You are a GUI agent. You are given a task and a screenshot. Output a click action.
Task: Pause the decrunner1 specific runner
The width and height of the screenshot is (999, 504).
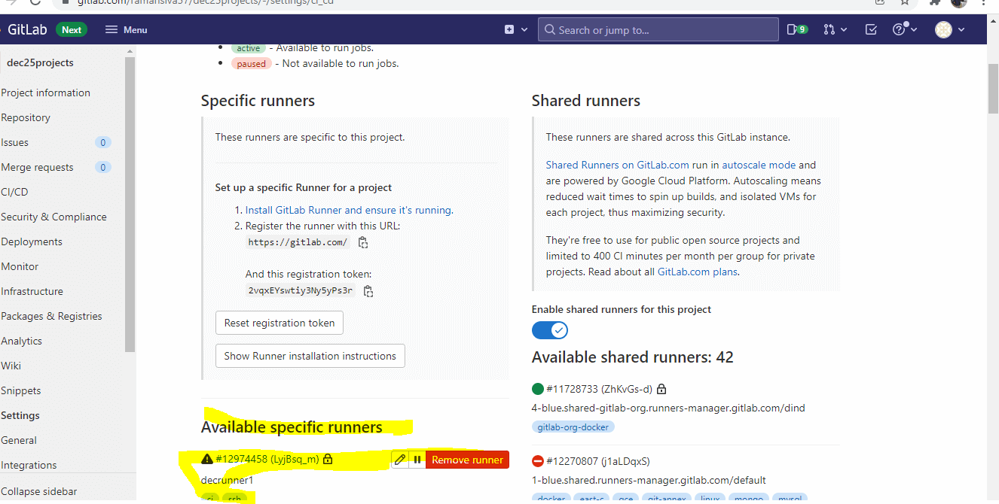[417, 460]
